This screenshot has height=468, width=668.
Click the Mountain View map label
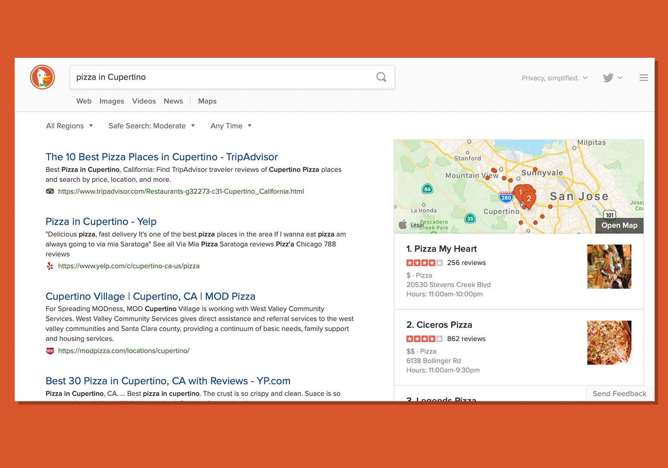[471, 175]
